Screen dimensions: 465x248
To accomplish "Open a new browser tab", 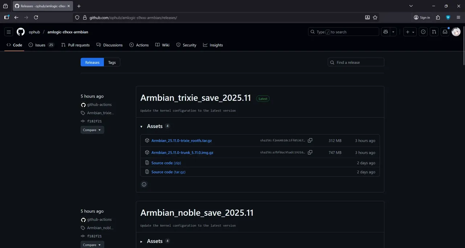I will coord(79,6).
